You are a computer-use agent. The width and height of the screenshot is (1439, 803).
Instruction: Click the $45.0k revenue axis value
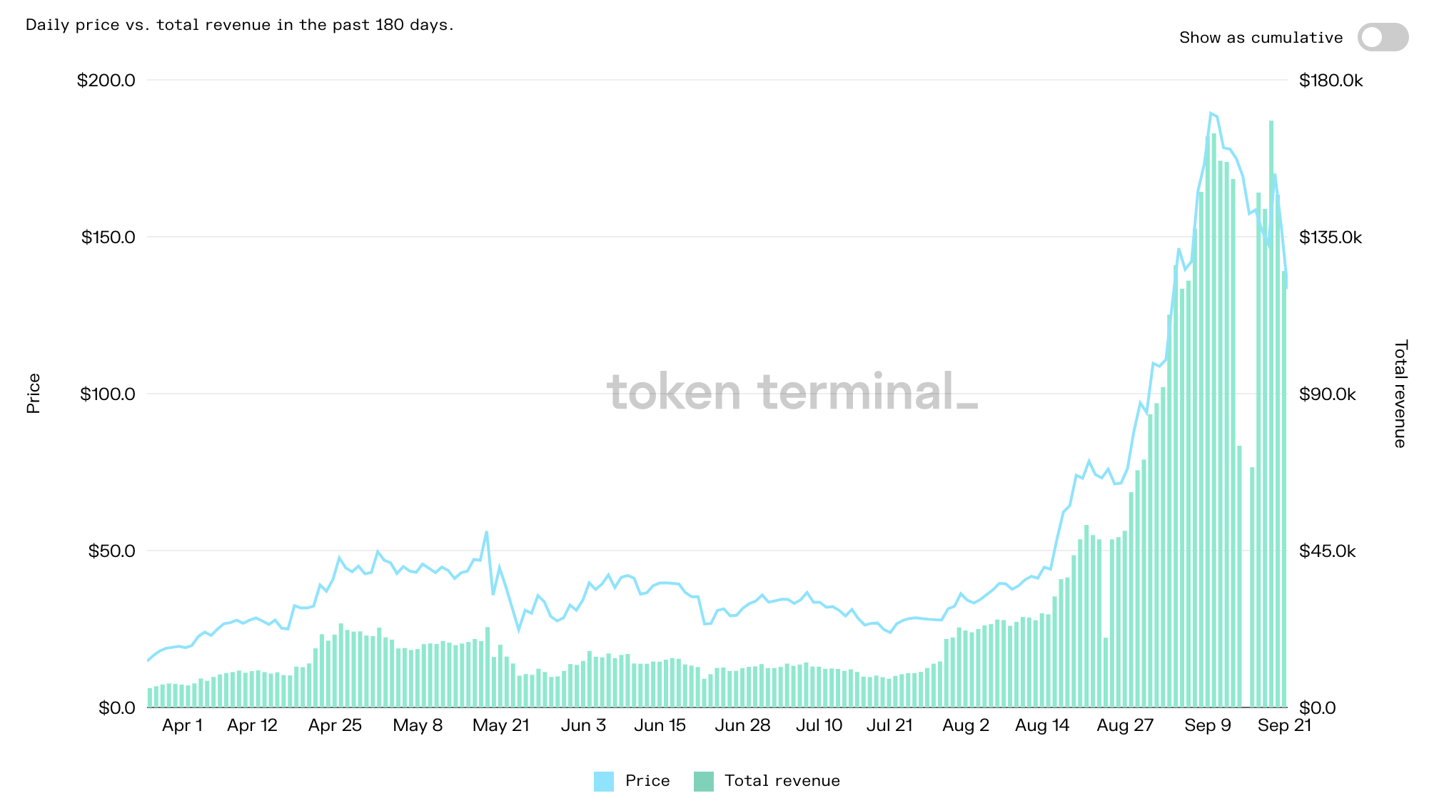1327,551
